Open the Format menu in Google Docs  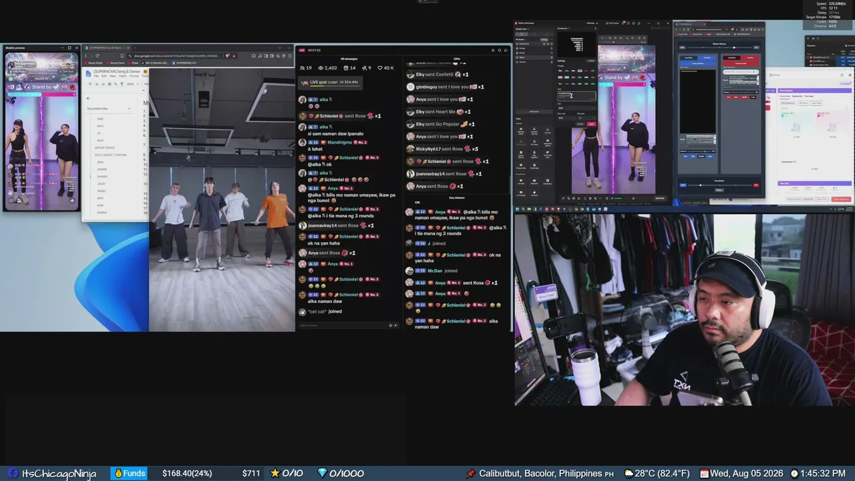click(134, 75)
